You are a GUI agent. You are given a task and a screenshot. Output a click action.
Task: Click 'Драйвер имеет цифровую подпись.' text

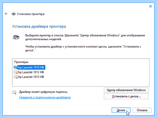point(43,92)
